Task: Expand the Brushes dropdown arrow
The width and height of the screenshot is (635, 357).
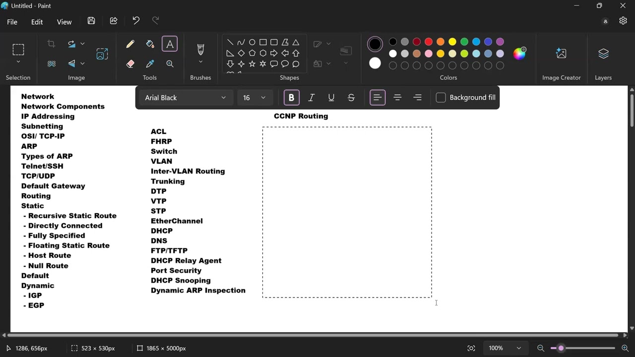Action: [x=201, y=62]
